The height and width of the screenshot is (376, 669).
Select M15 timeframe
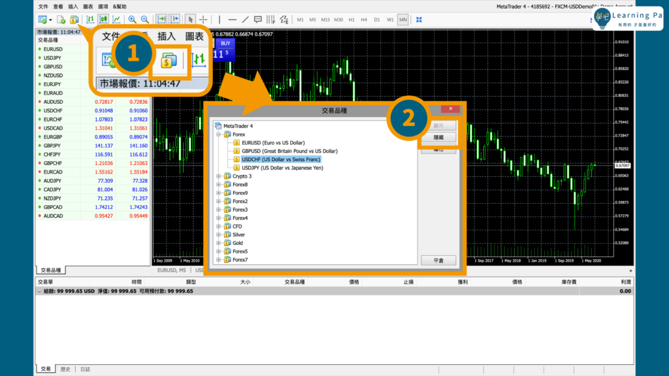(x=325, y=20)
